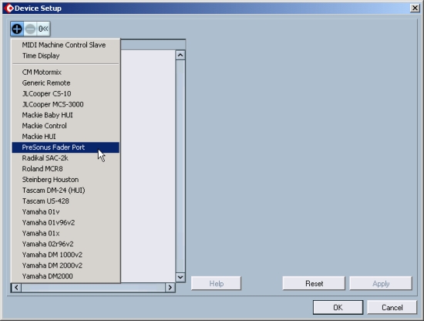Select Yamaha 01v96v2
Image resolution: width=424 pixels, height=321 pixels.
tap(66, 223)
